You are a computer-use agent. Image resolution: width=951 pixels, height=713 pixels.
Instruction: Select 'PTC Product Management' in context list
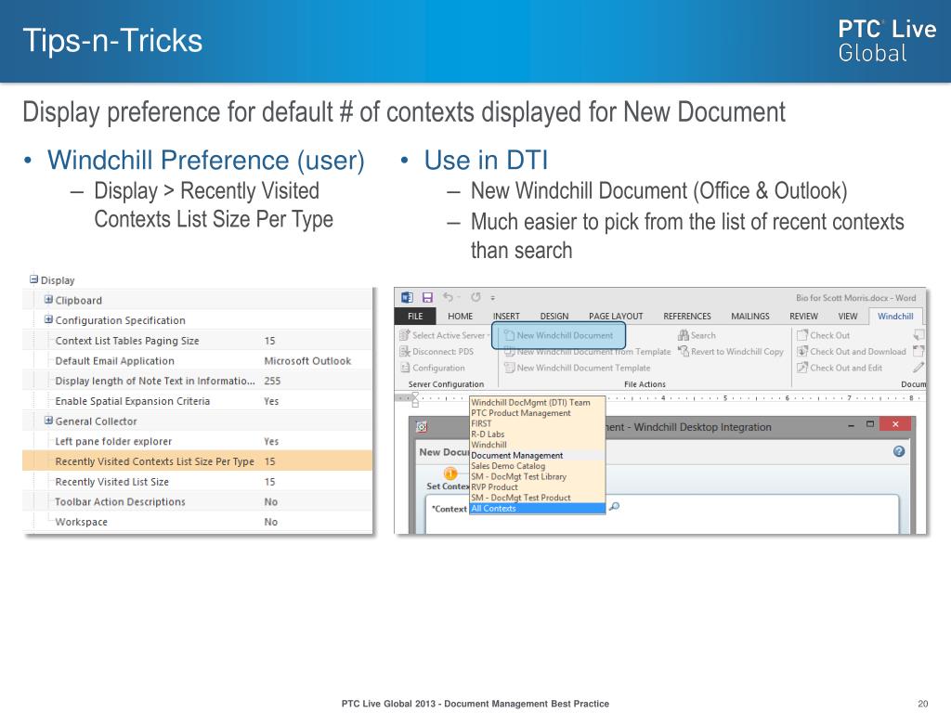538,413
